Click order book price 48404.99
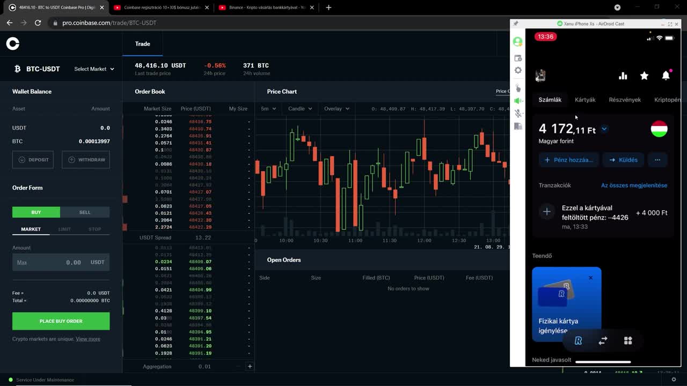This screenshot has width=687, height=386. pyautogui.click(x=200, y=290)
